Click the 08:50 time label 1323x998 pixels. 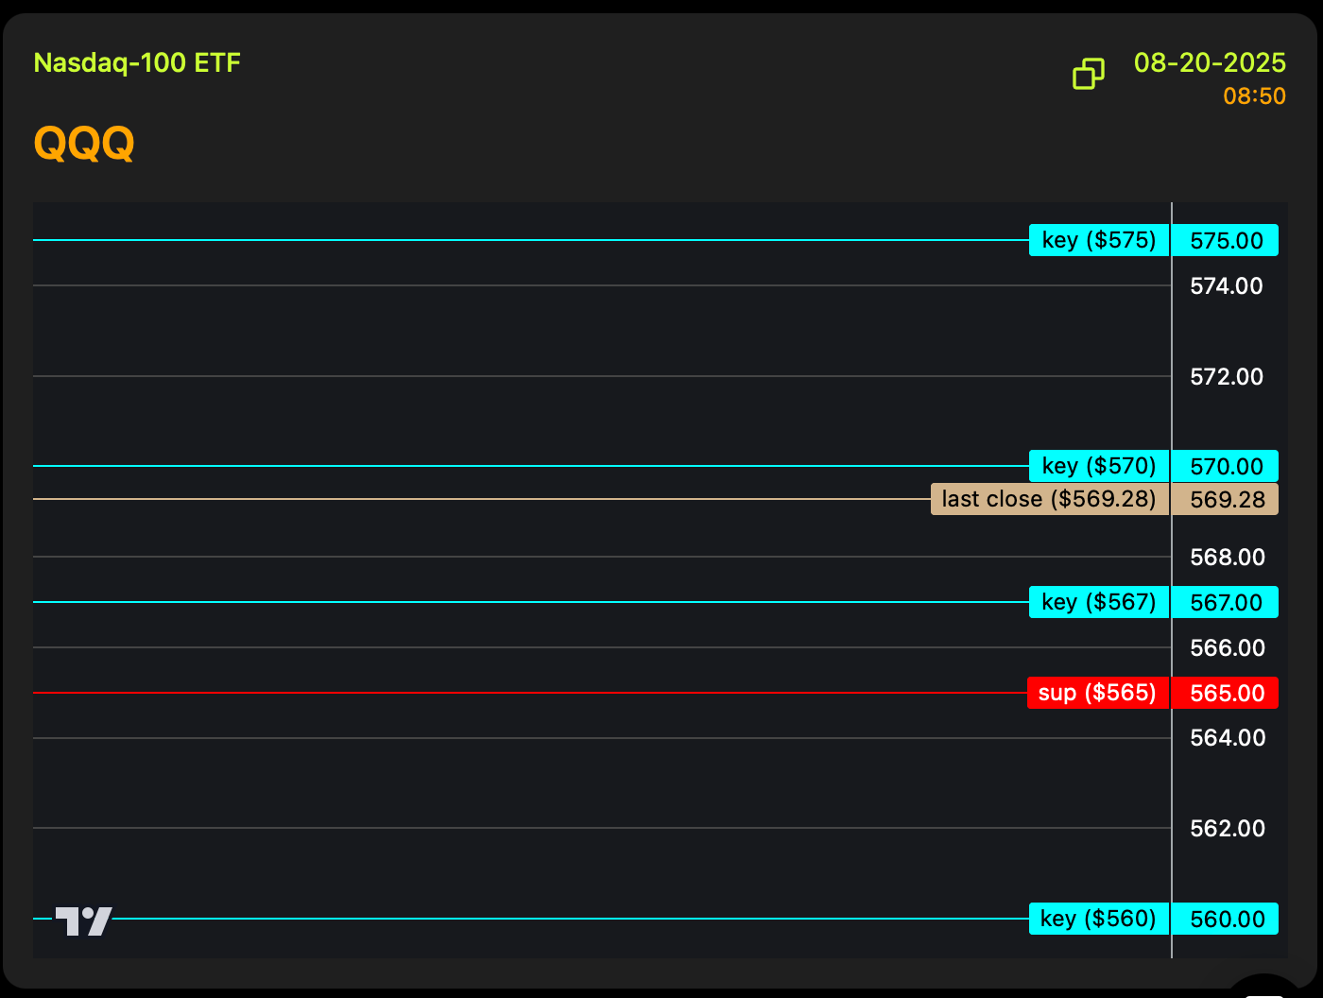point(1254,96)
